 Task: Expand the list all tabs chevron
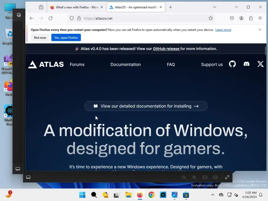(x=215, y=7)
